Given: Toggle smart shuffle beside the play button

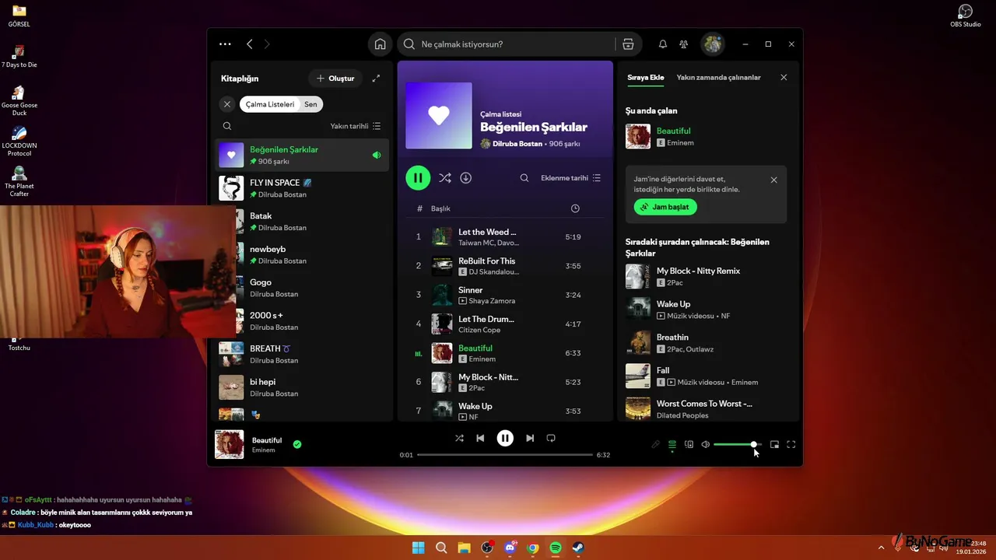Looking at the screenshot, I should [x=444, y=178].
